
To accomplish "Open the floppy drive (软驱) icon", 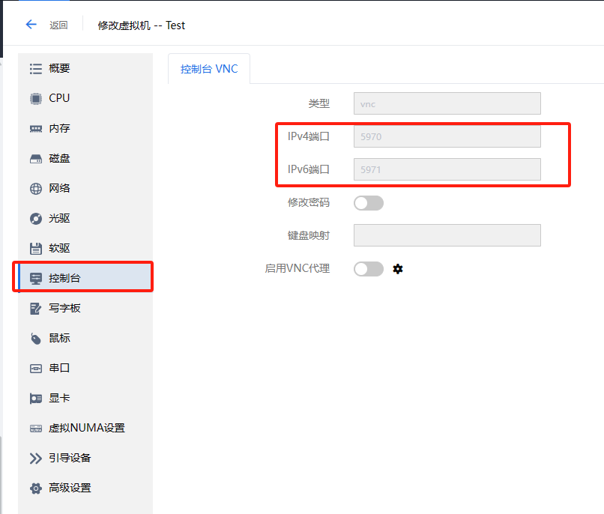I will click(x=35, y=248).
